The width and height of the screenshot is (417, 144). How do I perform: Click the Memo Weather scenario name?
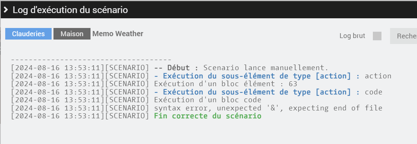click(118, 34)
